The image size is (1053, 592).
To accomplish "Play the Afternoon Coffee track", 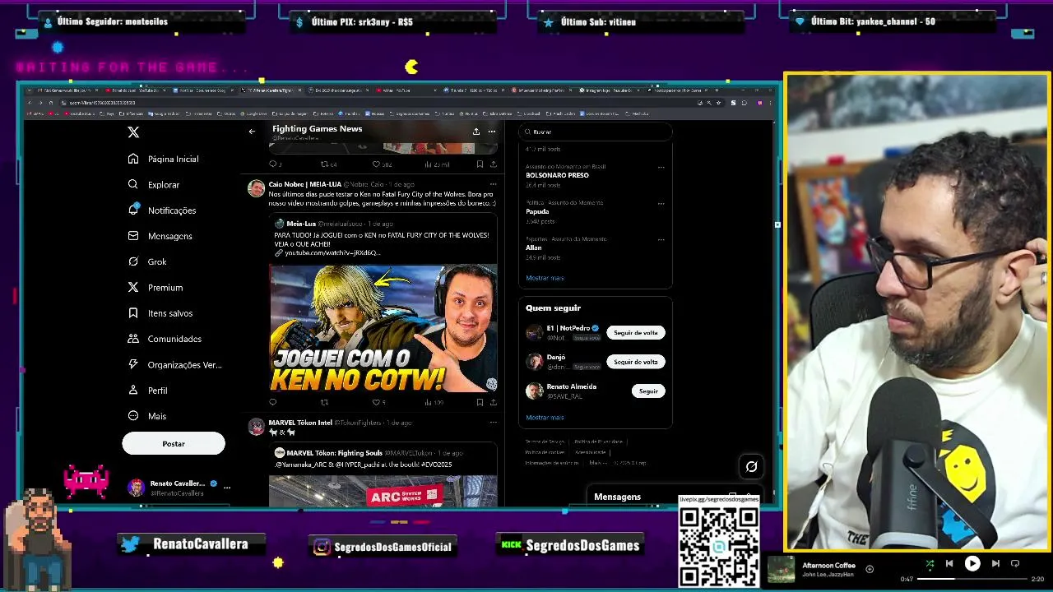I will pyautogui.click(x=972, y=564).
